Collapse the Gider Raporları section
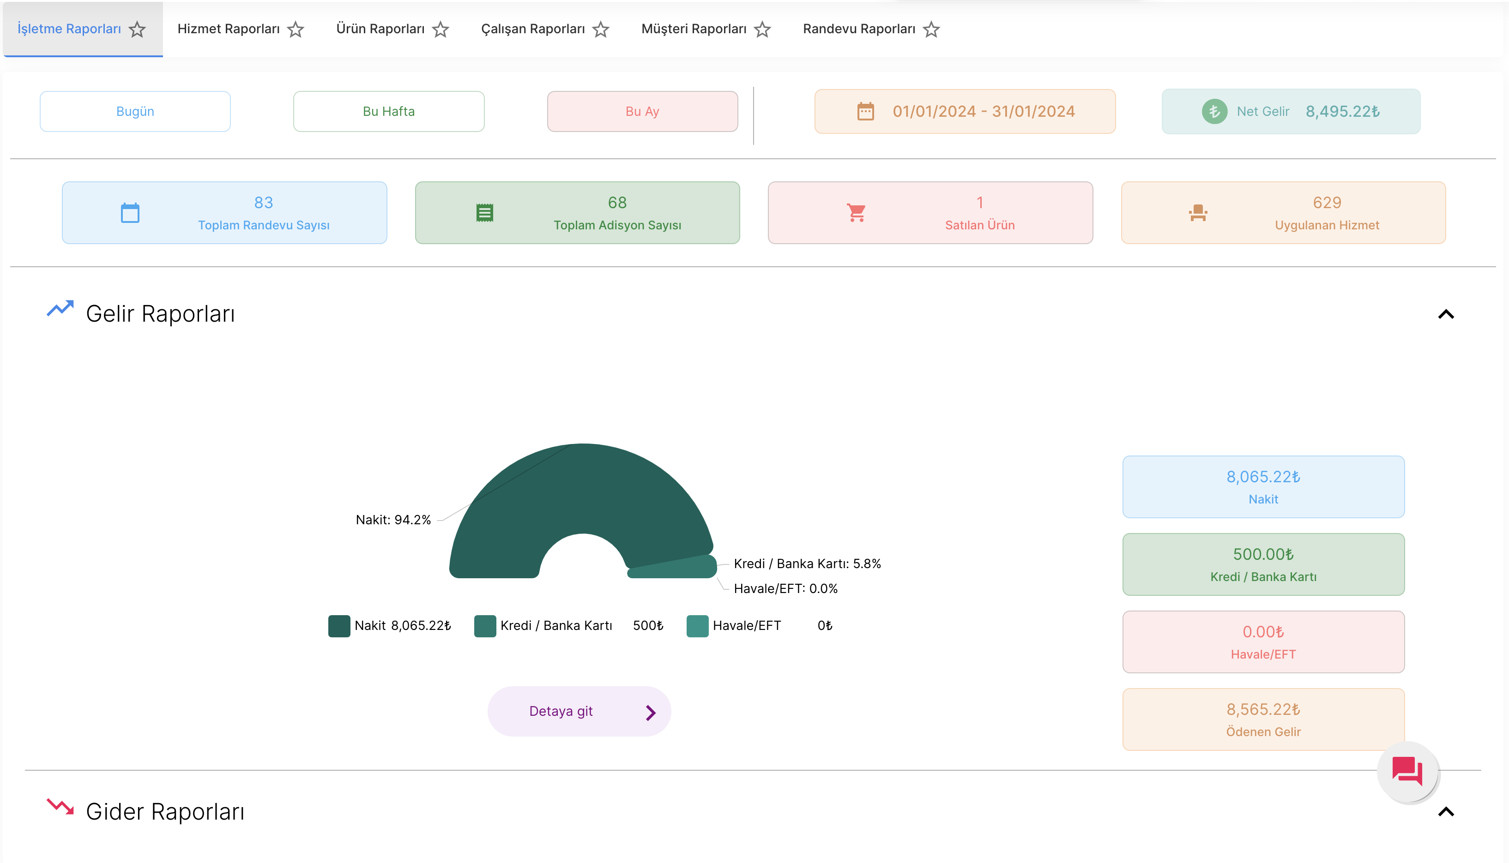Viewport: 1509px width, 863px height. tap(1446, 811)
